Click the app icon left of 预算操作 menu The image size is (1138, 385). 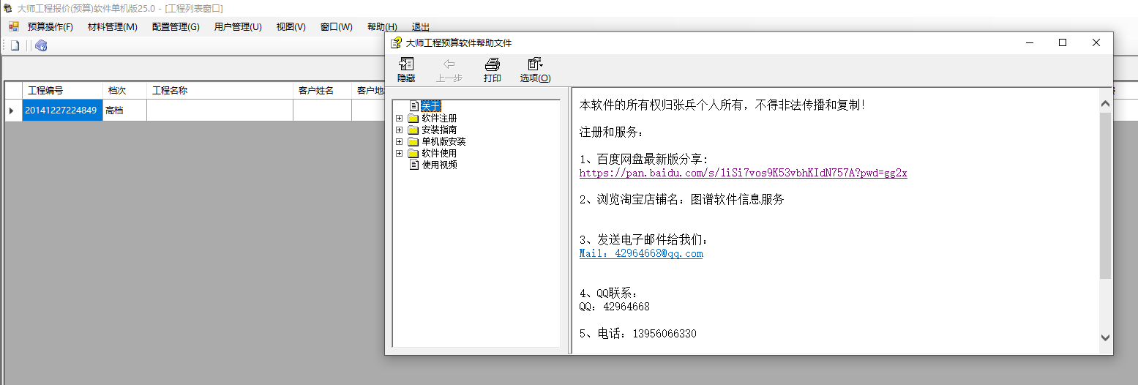13,27
